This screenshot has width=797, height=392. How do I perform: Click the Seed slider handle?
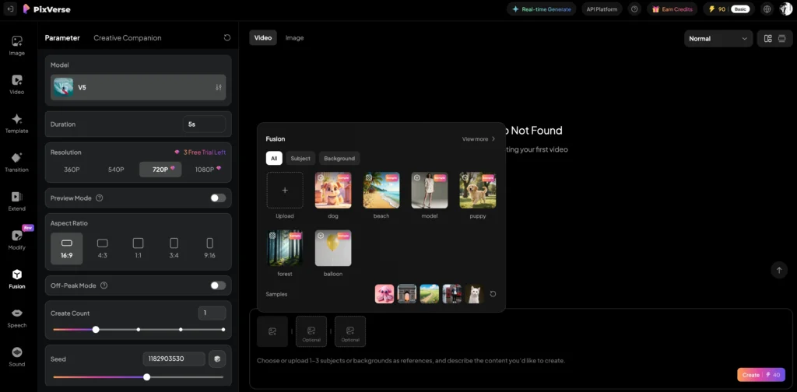(147, 376)
